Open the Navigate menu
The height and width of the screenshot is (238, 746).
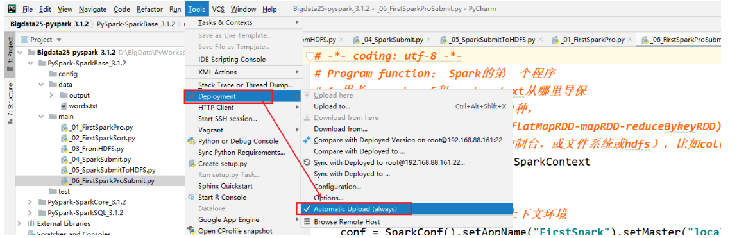click(93, 9)
